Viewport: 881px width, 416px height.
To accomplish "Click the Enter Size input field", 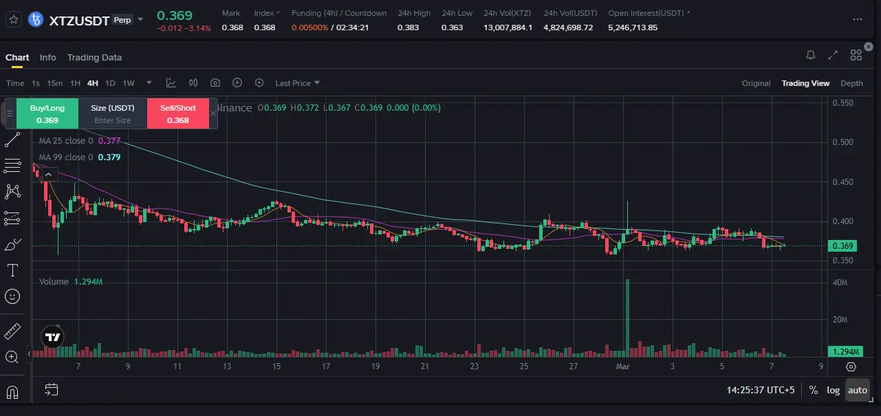I will pyautogui.click(x=113, y=120).
